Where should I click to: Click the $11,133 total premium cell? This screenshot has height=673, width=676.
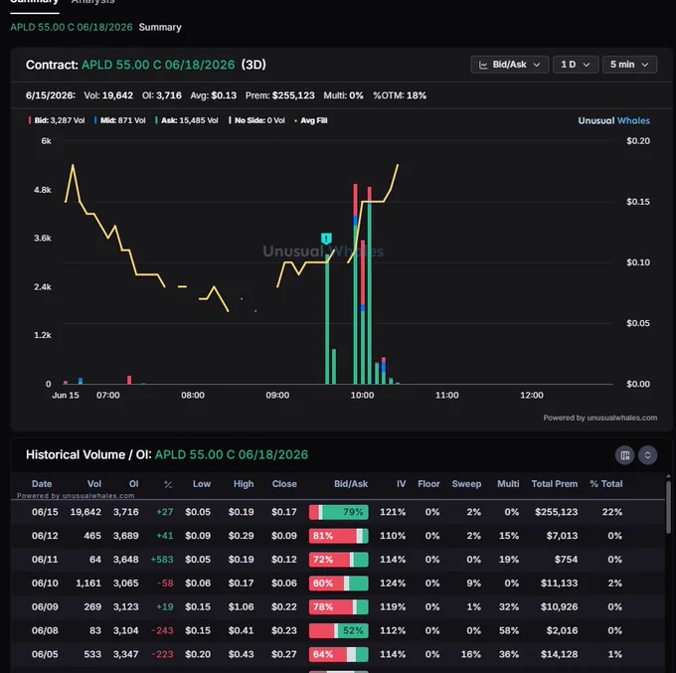tap(559, 584)
